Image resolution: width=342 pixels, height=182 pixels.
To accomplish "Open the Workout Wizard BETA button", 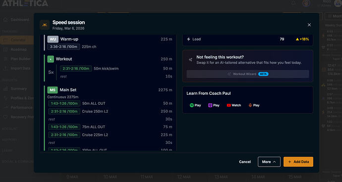I will click(248, 74).
